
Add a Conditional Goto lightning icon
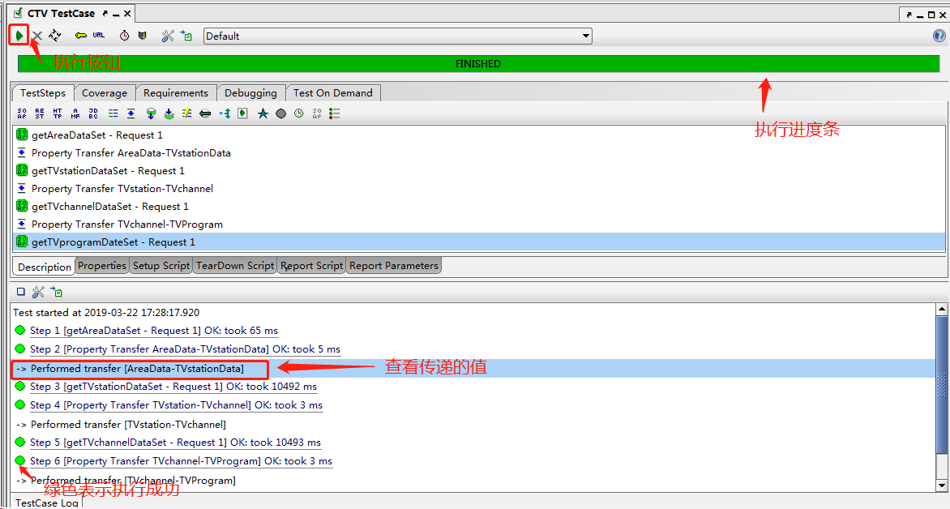(x=186, y=113)
